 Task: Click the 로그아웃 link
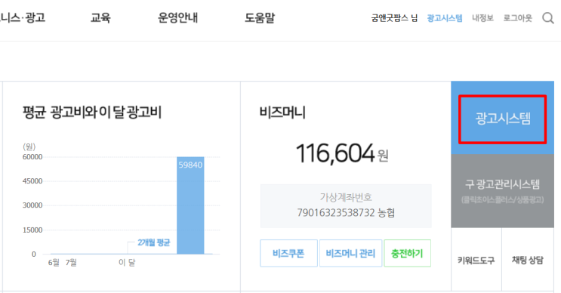pyautogui.click(x=518, y=18)
